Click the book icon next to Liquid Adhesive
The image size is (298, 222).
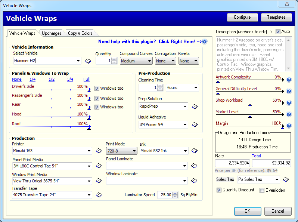pyautogui.click(x=195, y=124)
